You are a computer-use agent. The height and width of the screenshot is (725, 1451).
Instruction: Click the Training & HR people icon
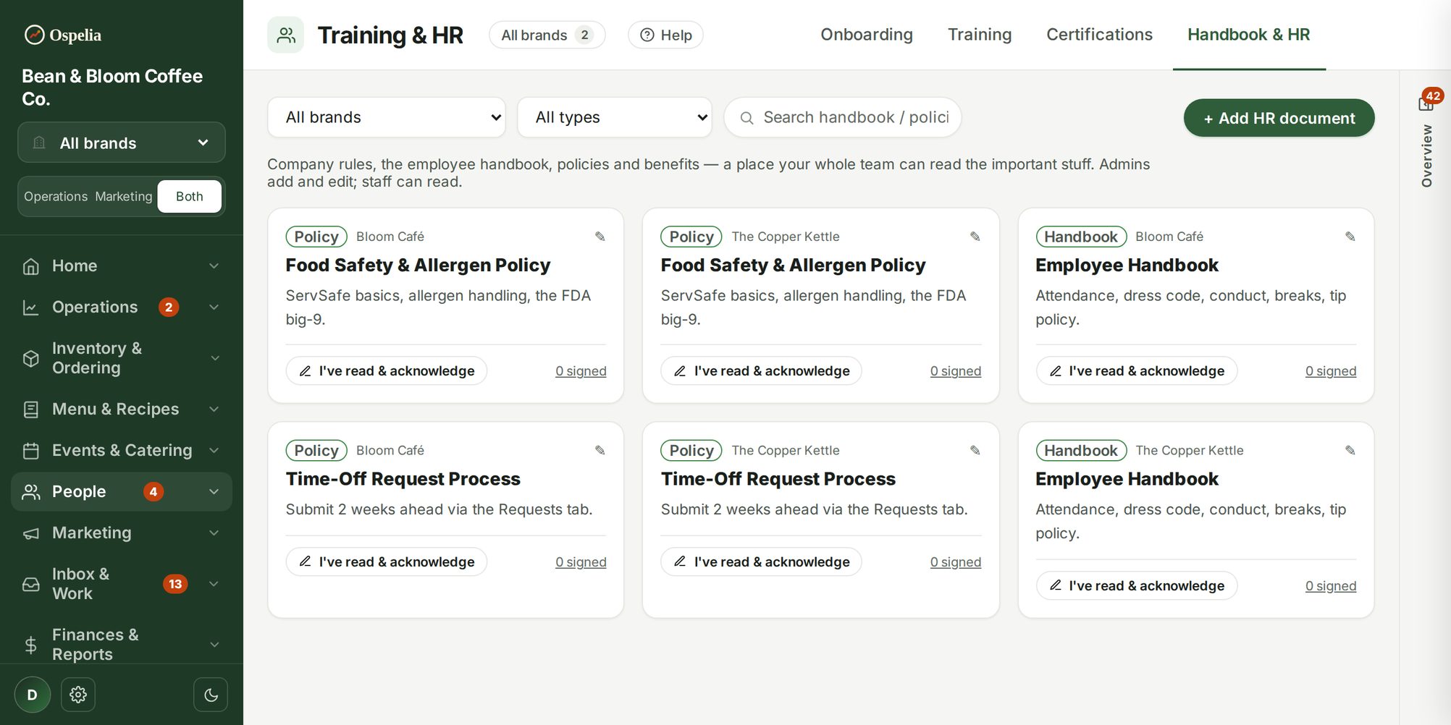coord(286,35)
